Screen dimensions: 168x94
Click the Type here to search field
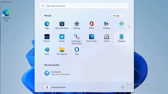[x=84, y=6]
